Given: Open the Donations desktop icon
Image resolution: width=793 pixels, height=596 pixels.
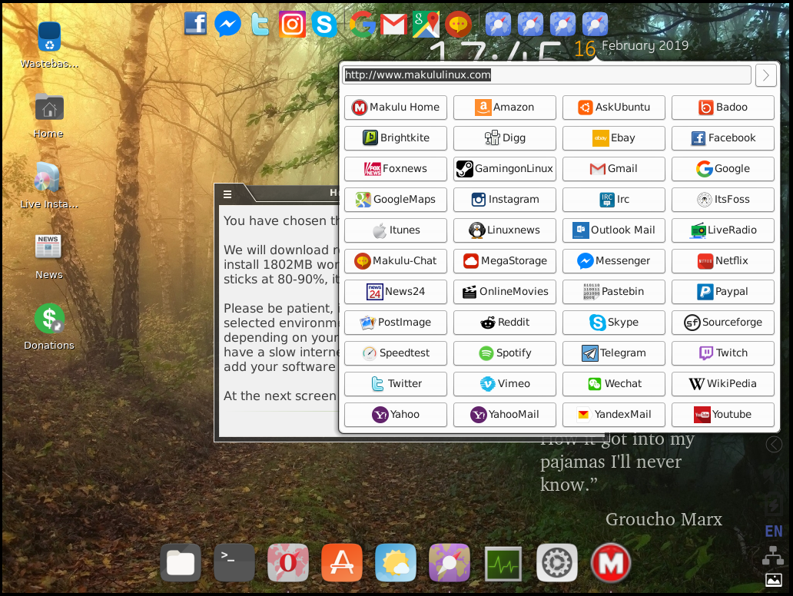Looking at the screenshot, I should 48,318.
